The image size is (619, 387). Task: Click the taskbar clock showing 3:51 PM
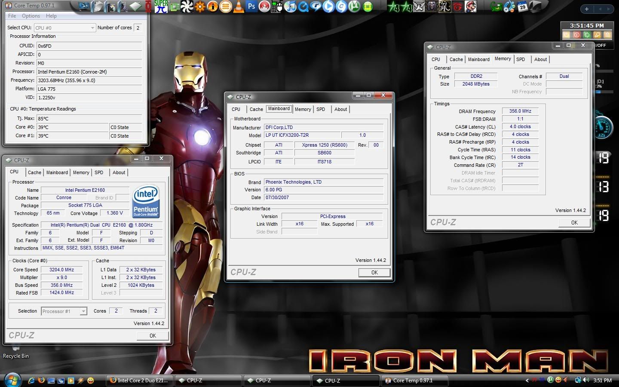tap(602, 381)
